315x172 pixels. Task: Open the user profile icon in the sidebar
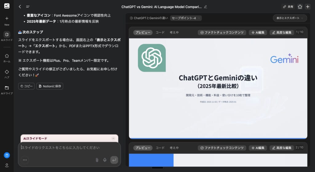[7, 165]
